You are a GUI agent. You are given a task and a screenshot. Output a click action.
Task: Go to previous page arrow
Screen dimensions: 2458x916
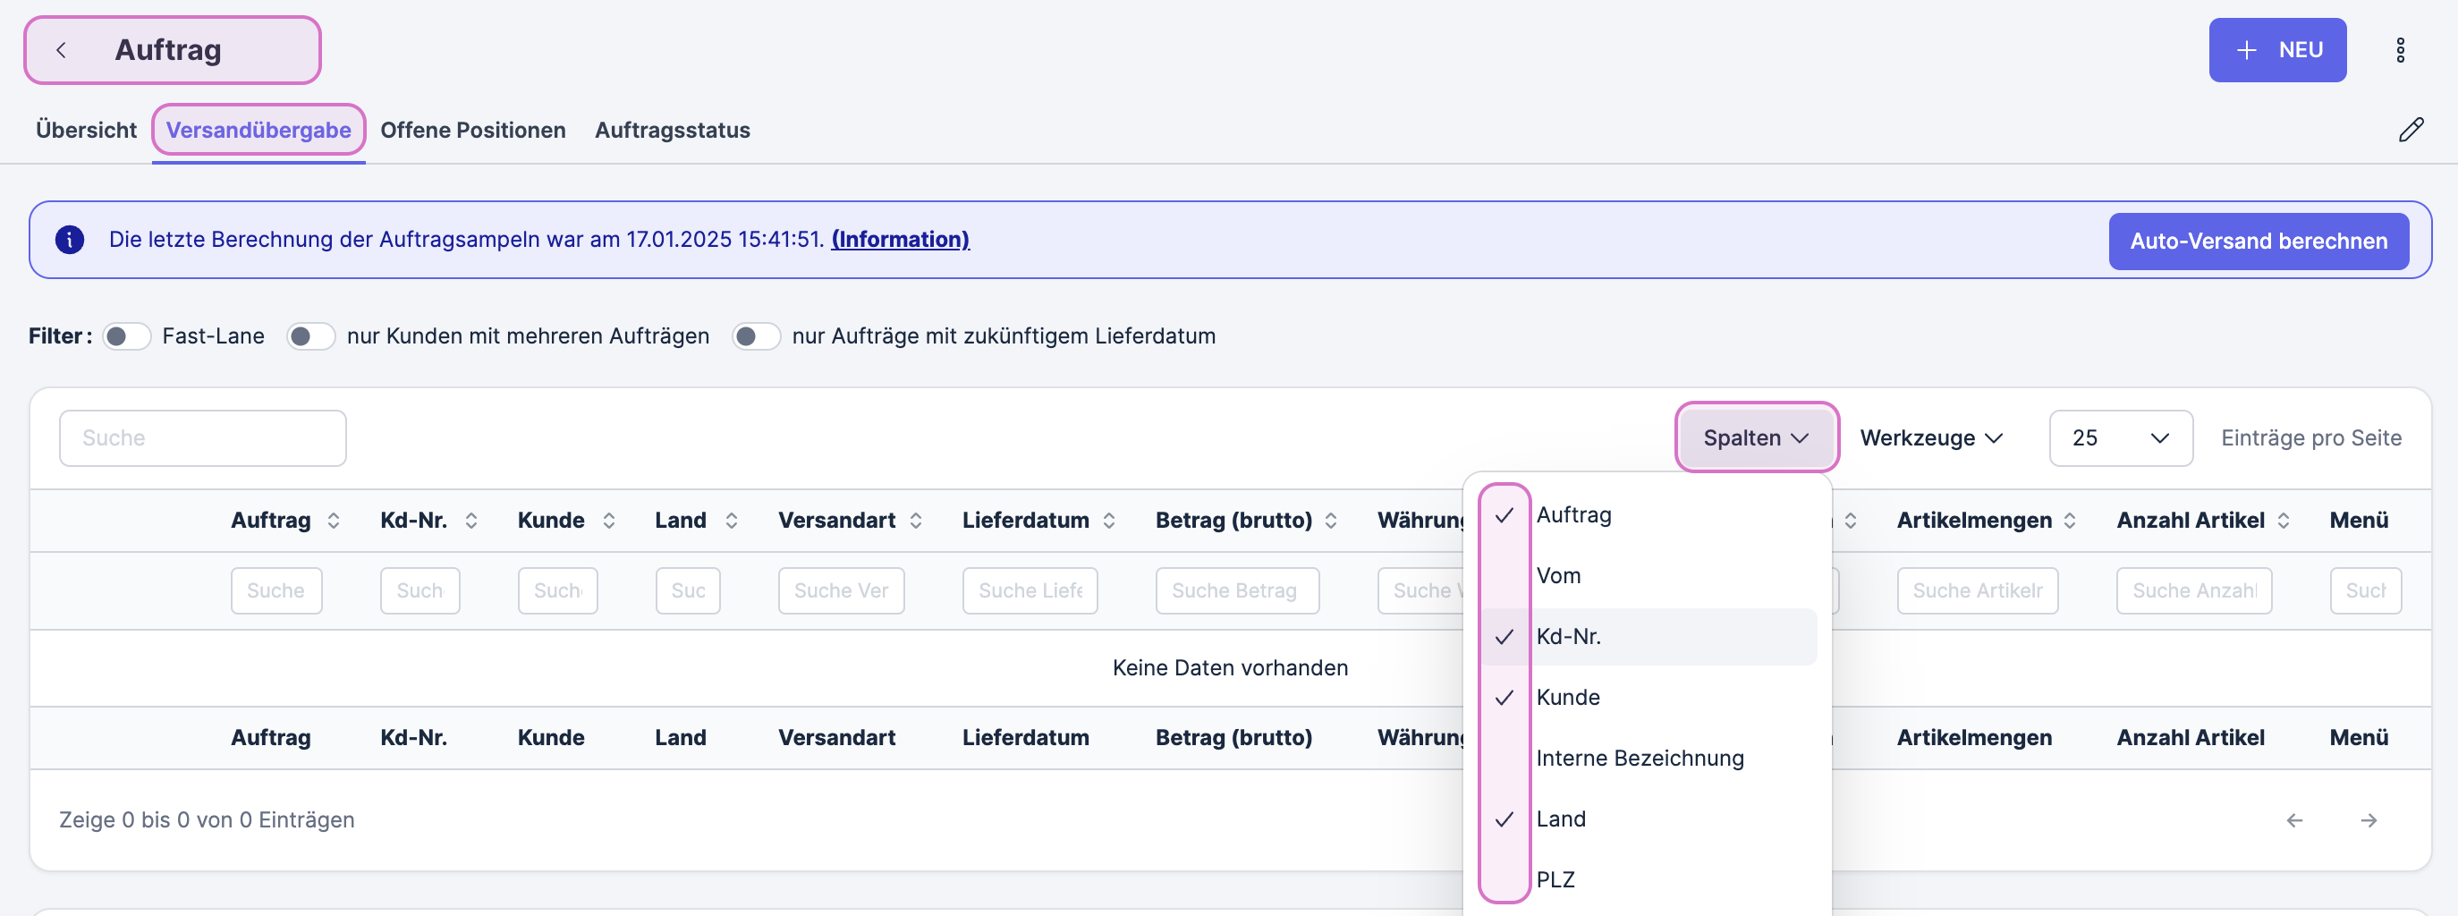coord(2295,820)
